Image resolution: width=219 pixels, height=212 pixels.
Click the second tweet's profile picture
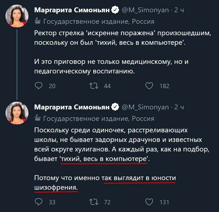[17, 113]
